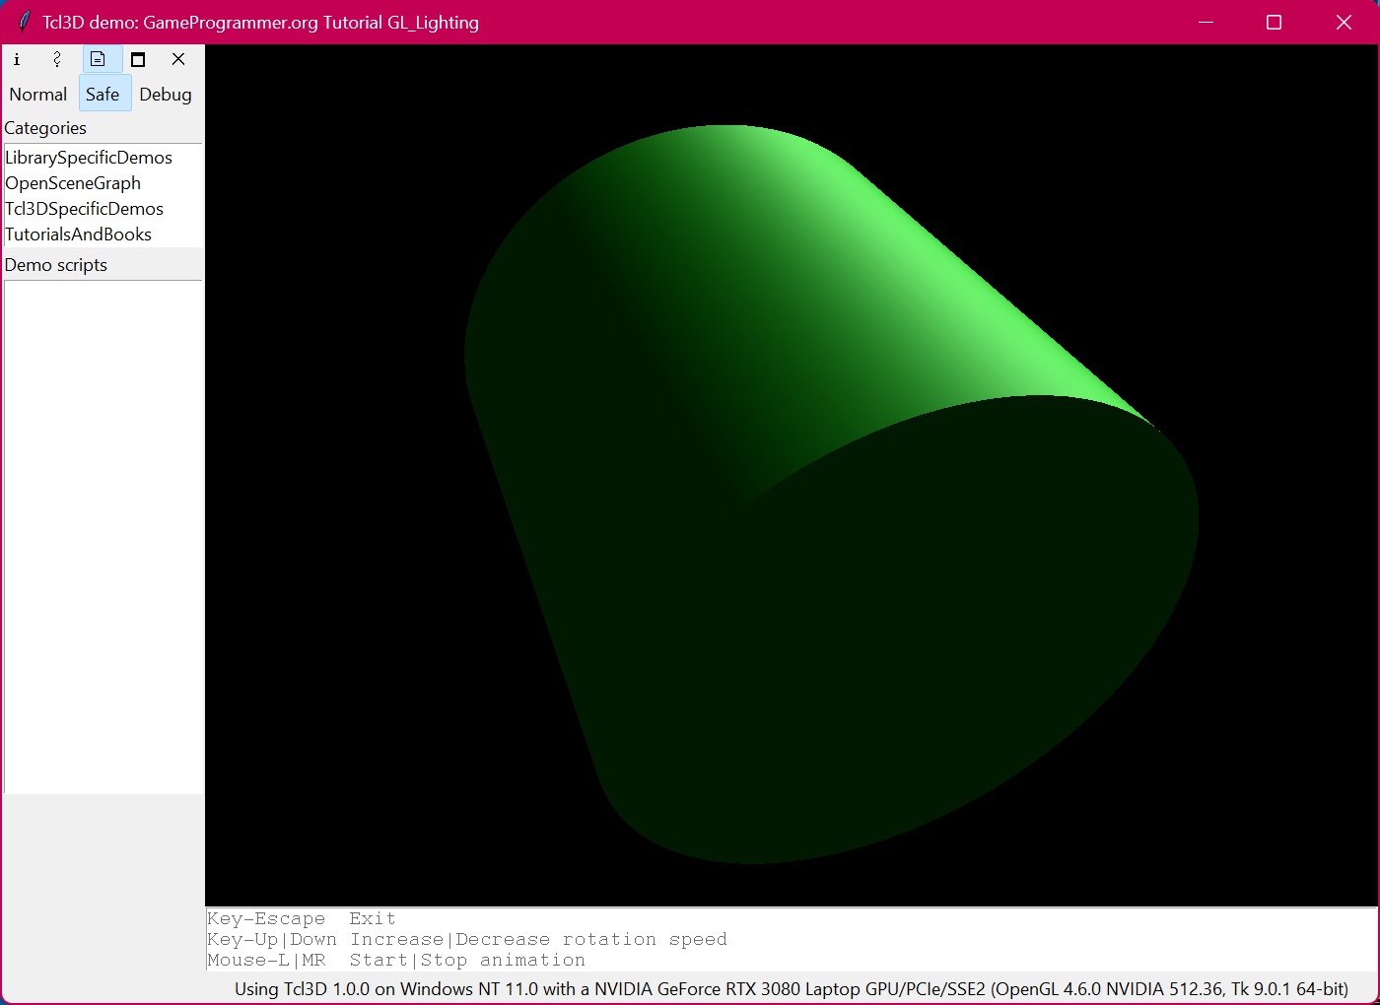This screenshot has height=1005, width=1380.
Task: Click the X icon in the toolbar
Action: tap(178, 59)
